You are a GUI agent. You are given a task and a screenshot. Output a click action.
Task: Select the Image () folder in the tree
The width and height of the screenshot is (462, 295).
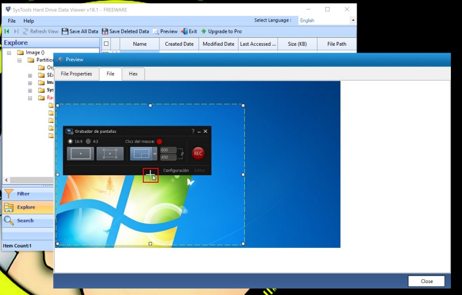coord(31,53)
